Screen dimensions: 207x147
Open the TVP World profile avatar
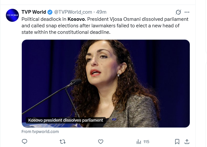tap(13, 15)
